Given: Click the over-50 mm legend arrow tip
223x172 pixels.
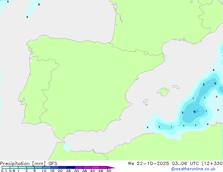Looking at the screenshot, I should 111,167.
